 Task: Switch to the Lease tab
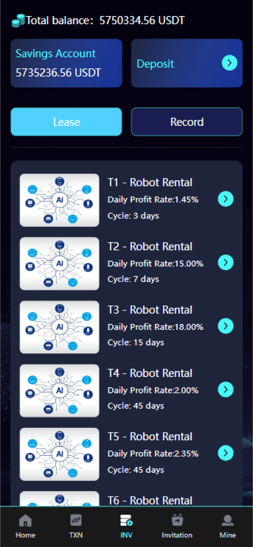pyautogui.click(x=66, y=122)
